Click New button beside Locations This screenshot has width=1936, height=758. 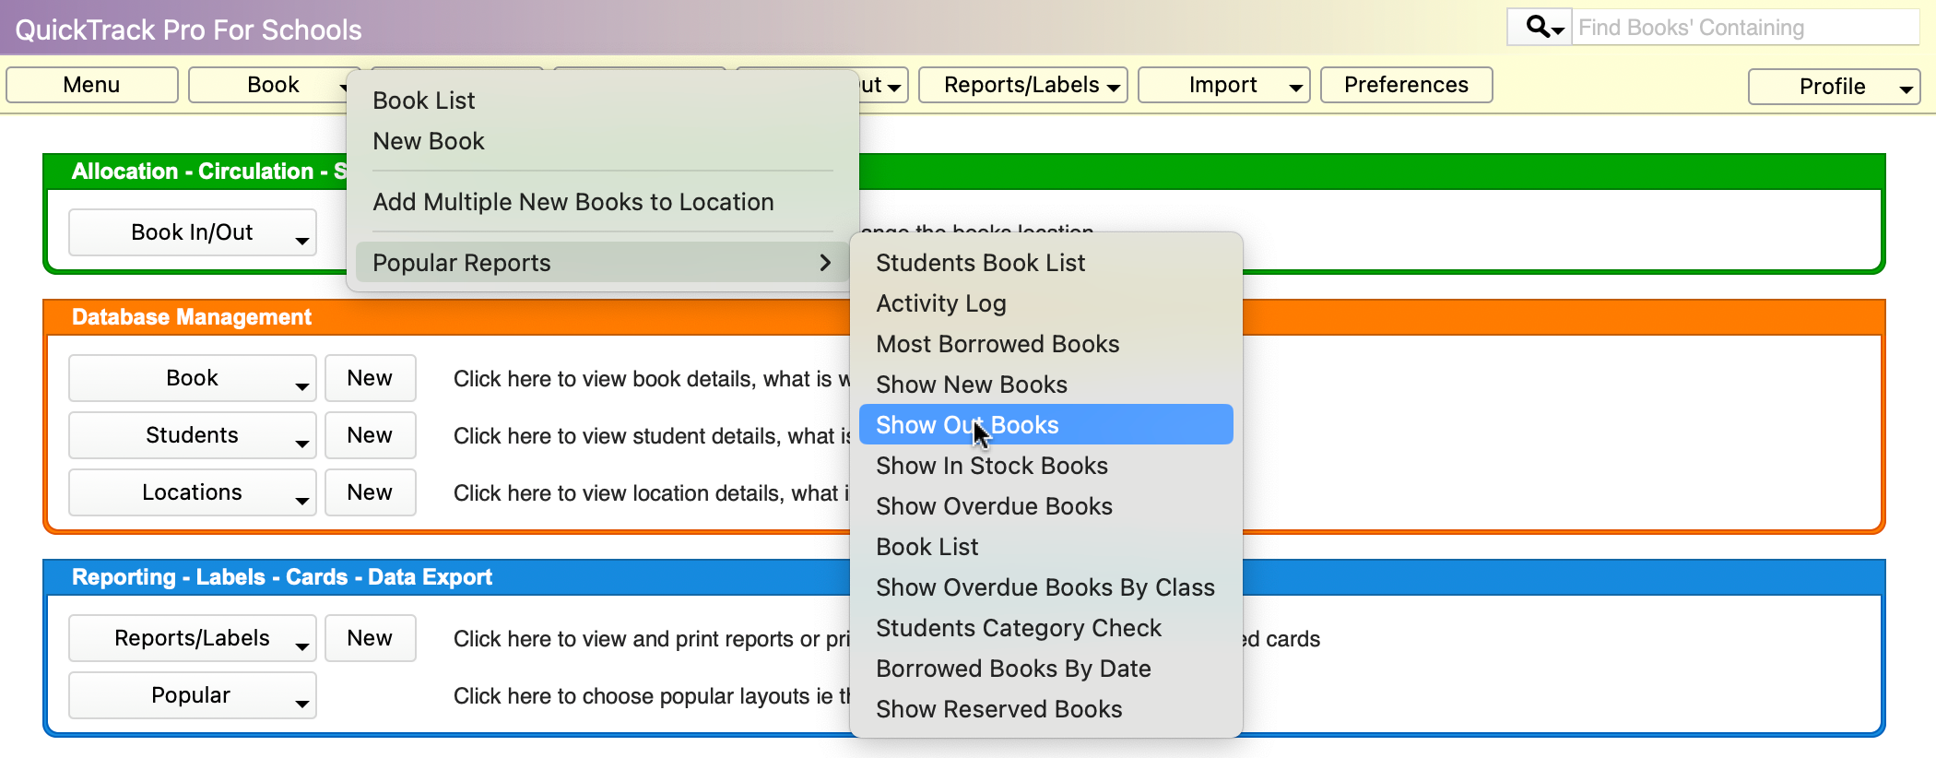370,492
